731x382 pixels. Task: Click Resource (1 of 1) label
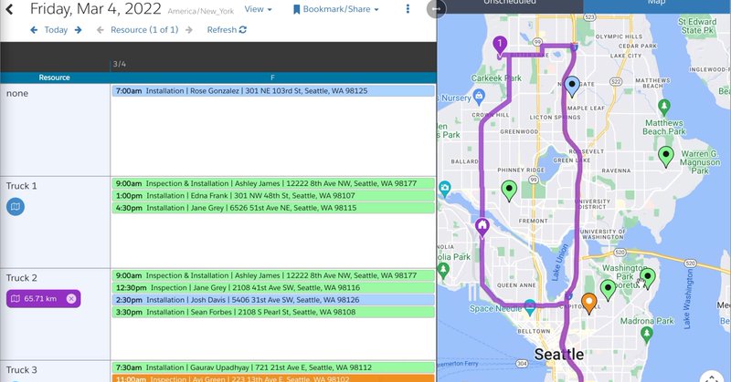(x=144, y=30)
